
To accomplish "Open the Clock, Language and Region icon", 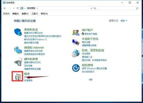I will click(76, 53).
